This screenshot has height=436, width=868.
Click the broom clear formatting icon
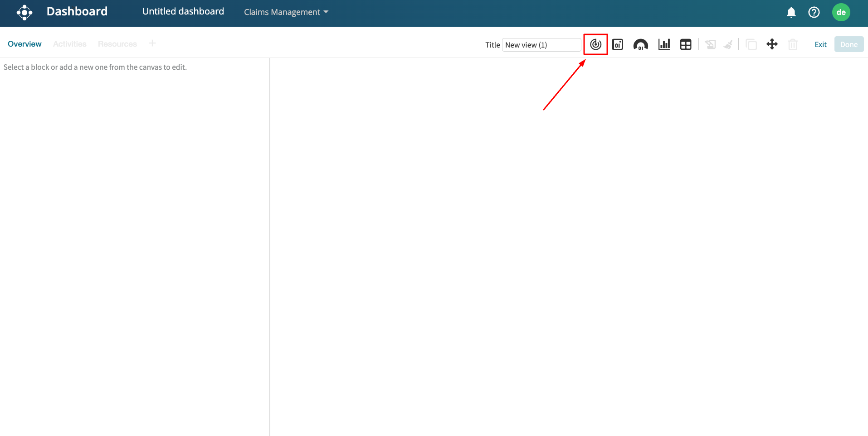tap(728, 44)
